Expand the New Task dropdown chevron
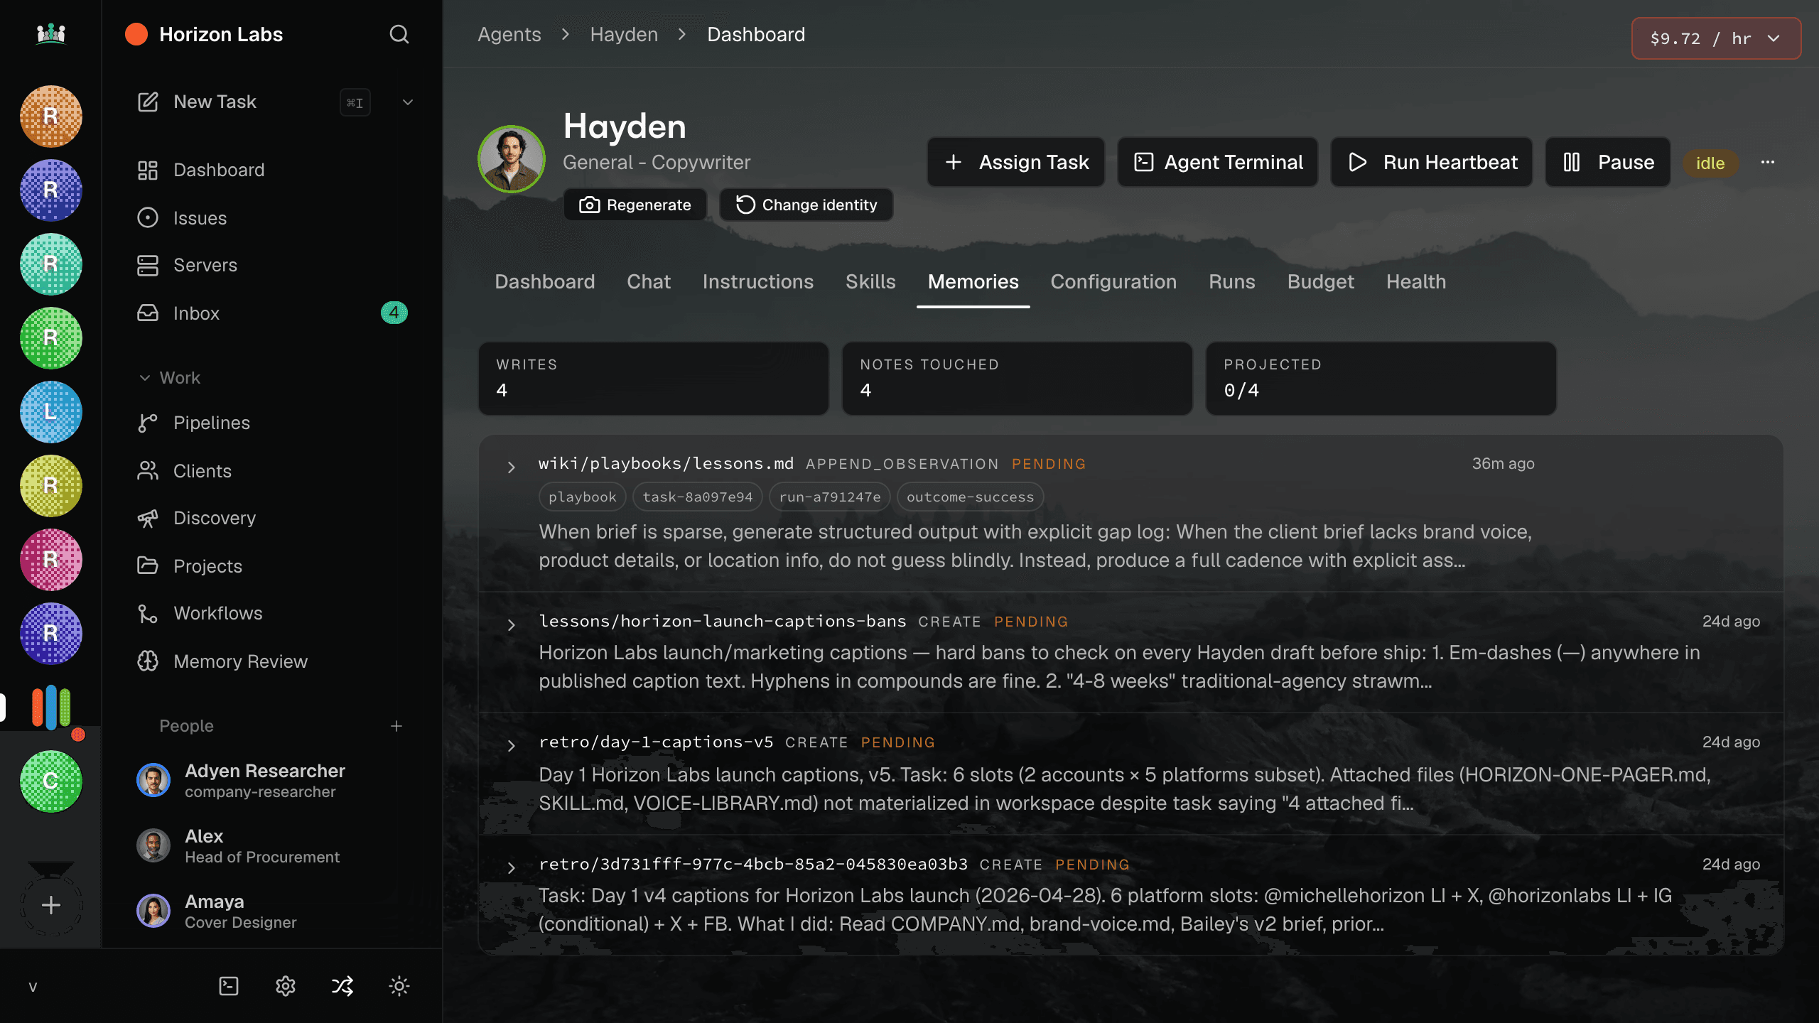This screenshot has width=1819, height=1023. pyautogui.click(x=408, y=102)
